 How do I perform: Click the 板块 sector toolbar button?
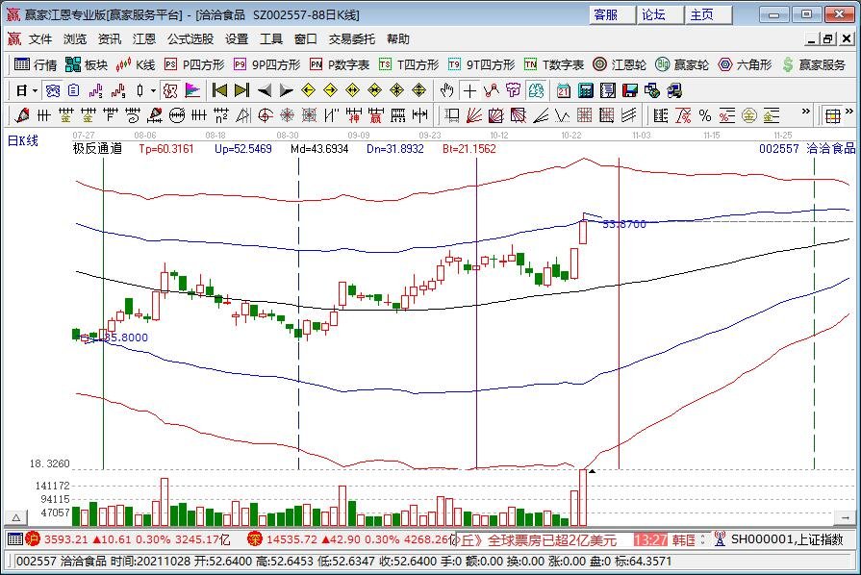[87, 64]
